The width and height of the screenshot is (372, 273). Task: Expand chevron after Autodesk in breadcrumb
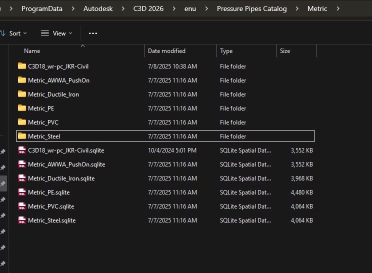pyautogui.click(x=123, y=8)
